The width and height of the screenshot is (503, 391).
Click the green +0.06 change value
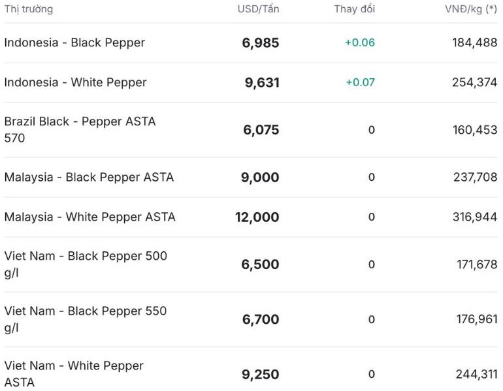(360, 42)
